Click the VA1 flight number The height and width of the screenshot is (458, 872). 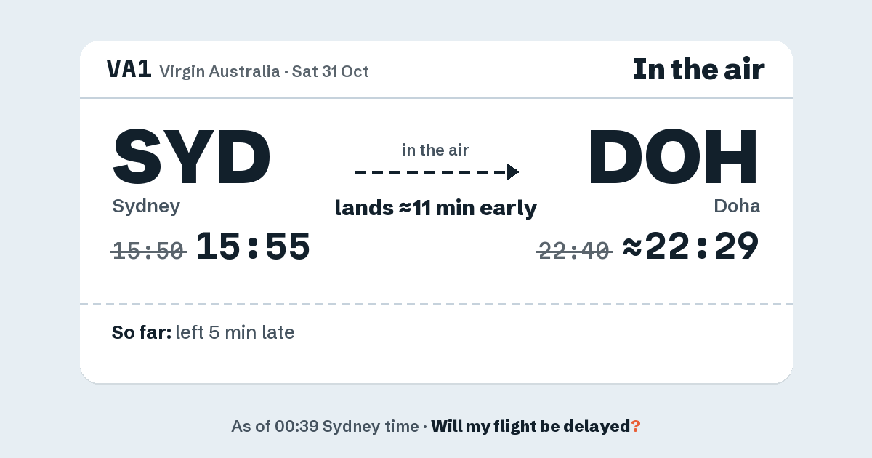(129, 70)
